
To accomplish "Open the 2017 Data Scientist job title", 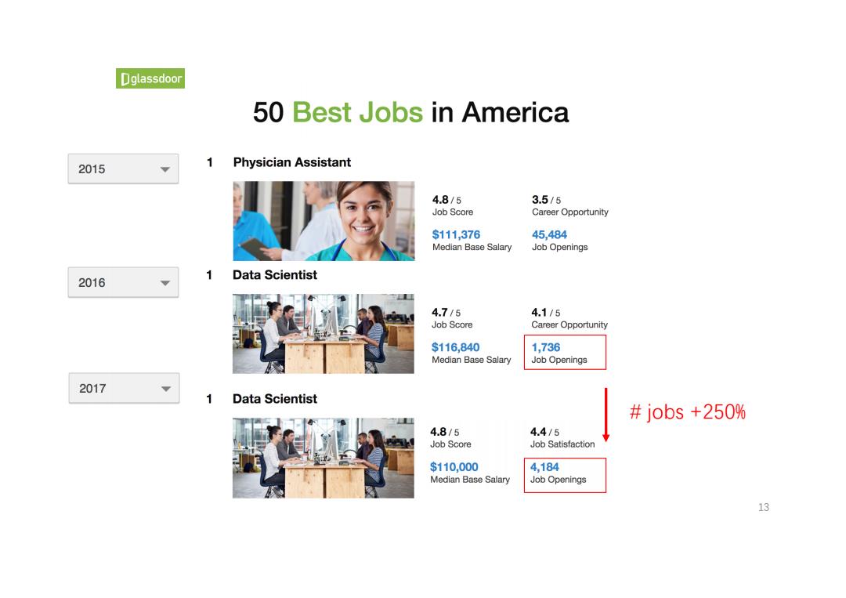I will pos(275,399).
